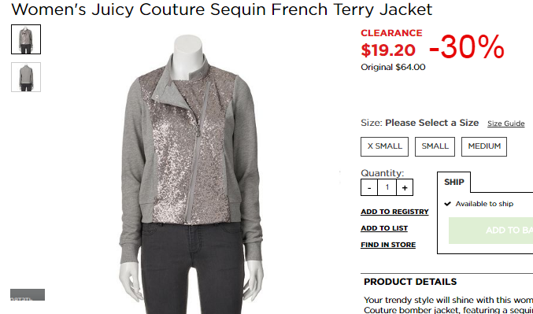The height and width of the screenshot is (314, 533).
Task: Click the main sequin jacket product image
Action: tap(191, 174)
